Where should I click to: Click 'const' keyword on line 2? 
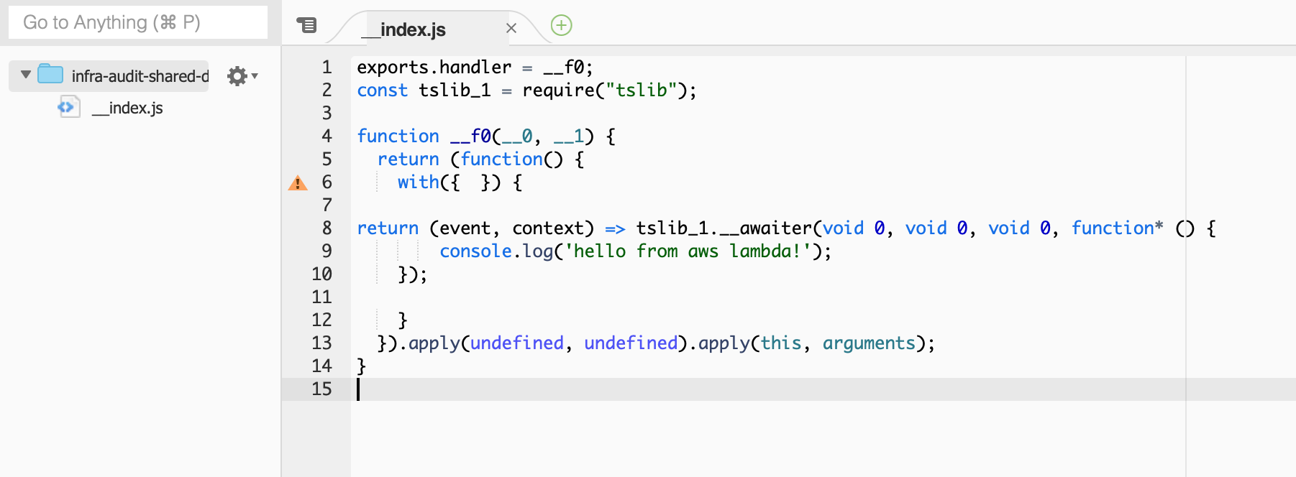pos(383,90)
